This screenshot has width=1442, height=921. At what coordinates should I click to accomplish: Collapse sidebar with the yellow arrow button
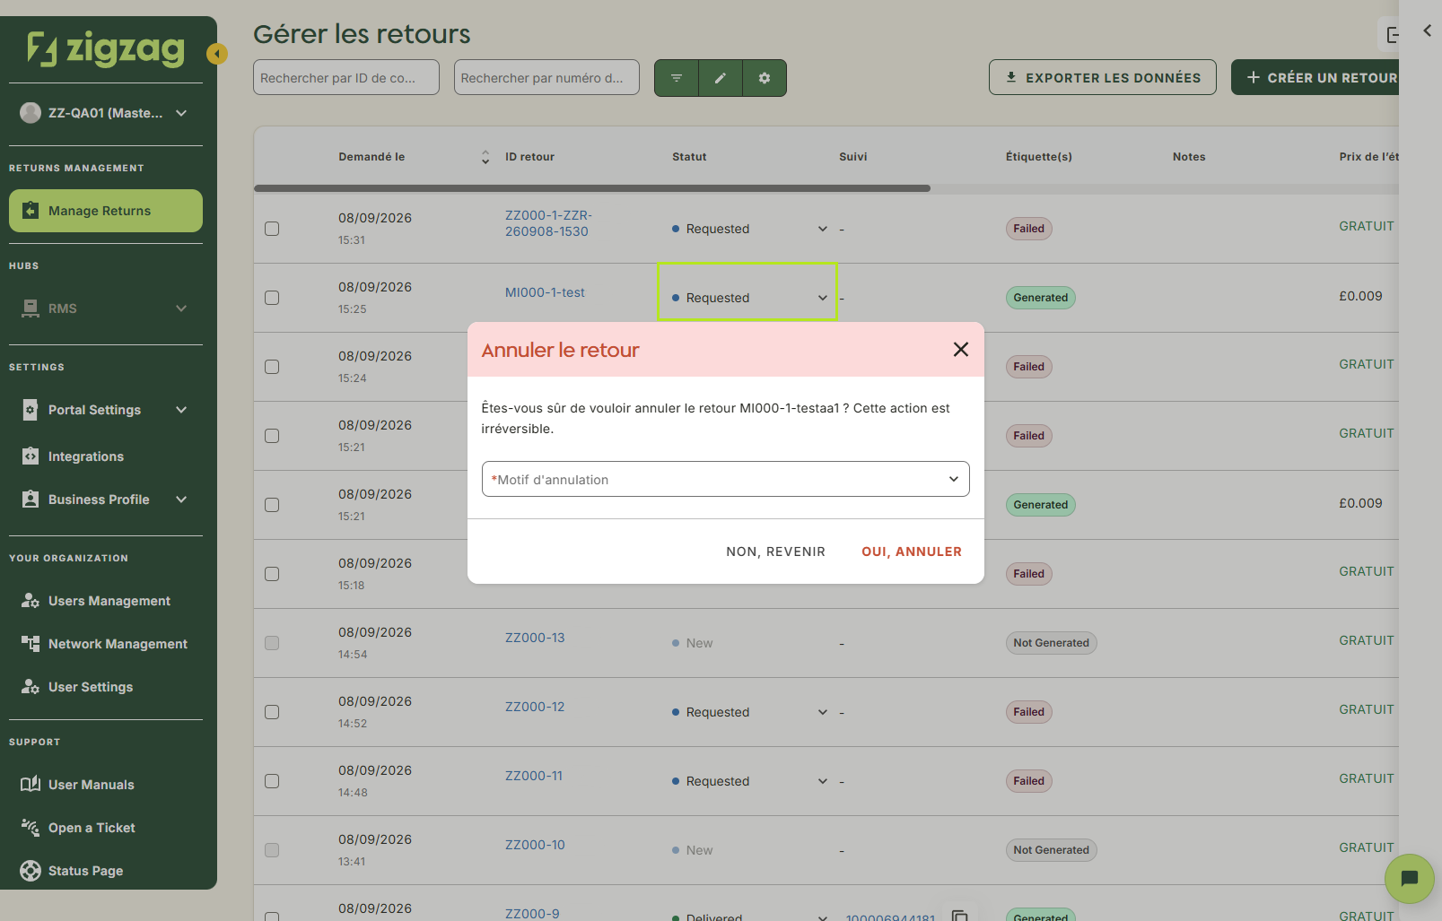coord(216,54)
